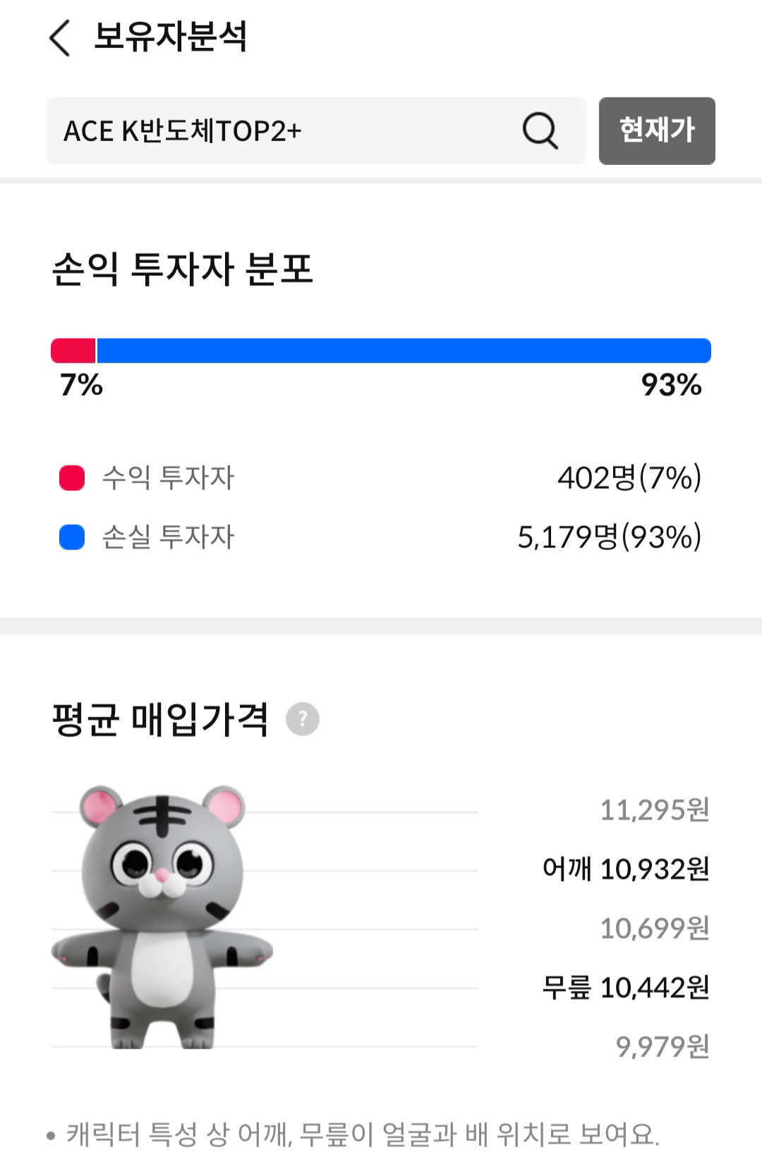This screenshot has width=762, height=1160.
Task: Tap the blue 93% bar segment
Action: click(404, 350)
